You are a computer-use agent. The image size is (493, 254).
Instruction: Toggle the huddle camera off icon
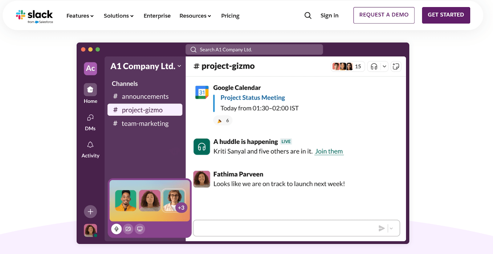(128, 229)
